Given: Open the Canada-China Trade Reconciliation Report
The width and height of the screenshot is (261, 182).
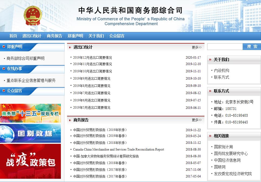Looking at the screenshot, I should (x=119, y=149).
